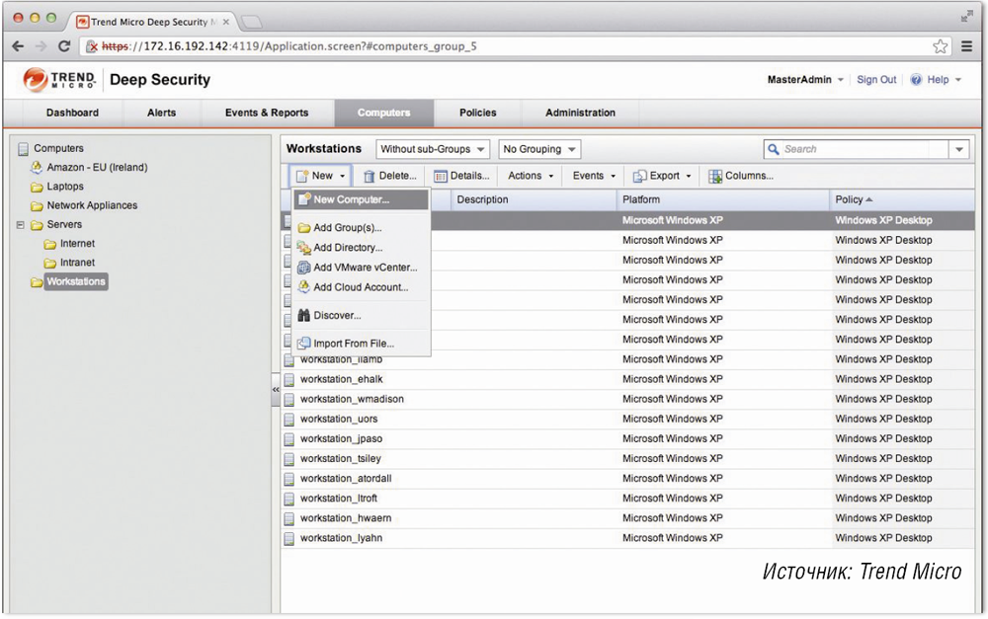
Task: Click the Export toolbar icon
Action: pyautogui.click(x=639, y=177)
